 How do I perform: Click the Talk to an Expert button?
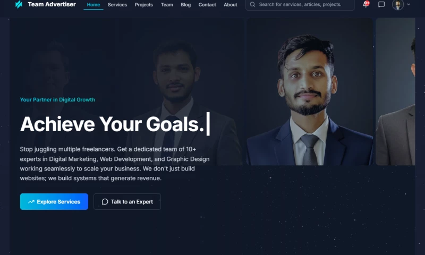point(127,202)
